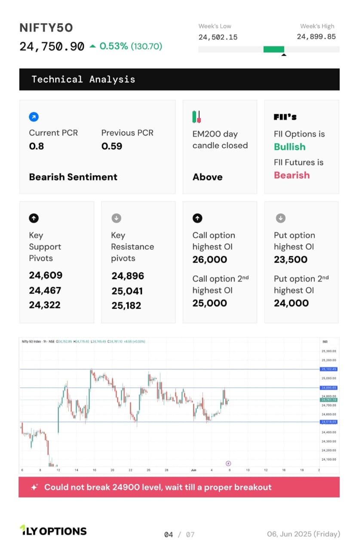
Task: Click put 2nd highest OI value 24,000
Action: tap(291, 303)
